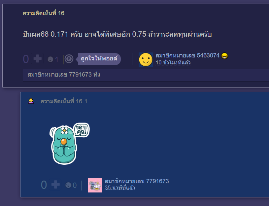The width and height of the screenshot is (269, 206).
Task: Click the 35 นาทีที่แล้ว timestamp link
Action: pos(120,188)
